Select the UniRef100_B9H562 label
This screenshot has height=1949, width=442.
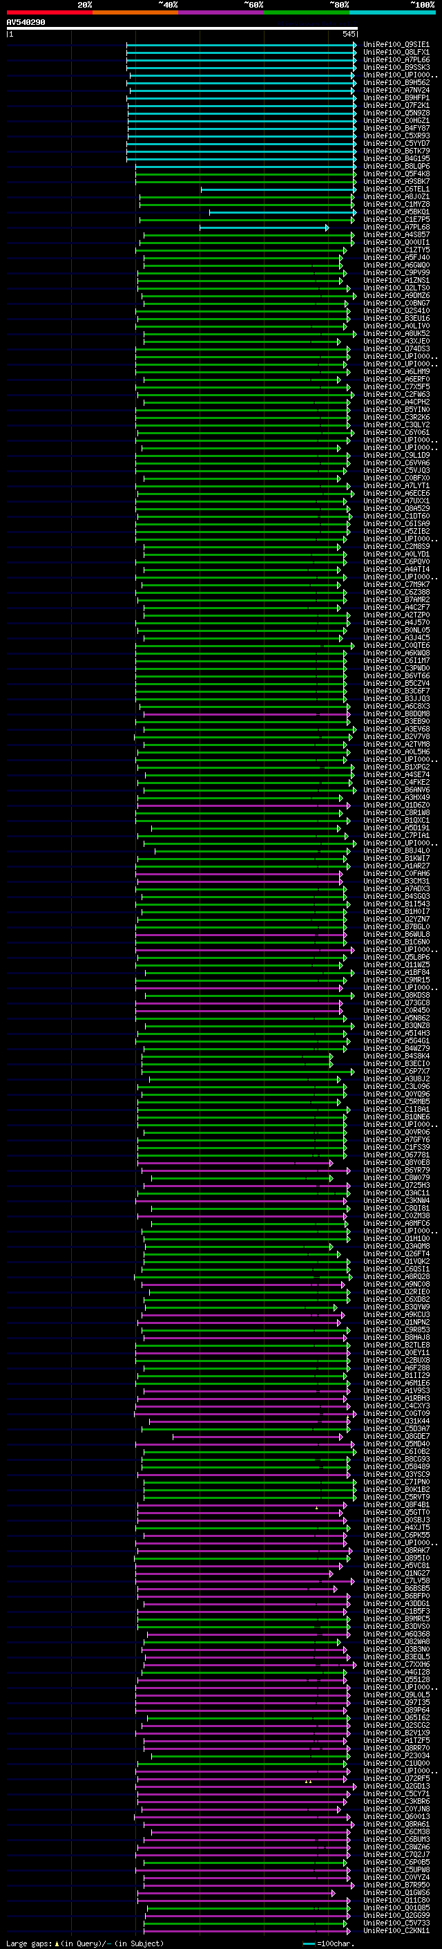pyautogui.click(x=396, y=82)
